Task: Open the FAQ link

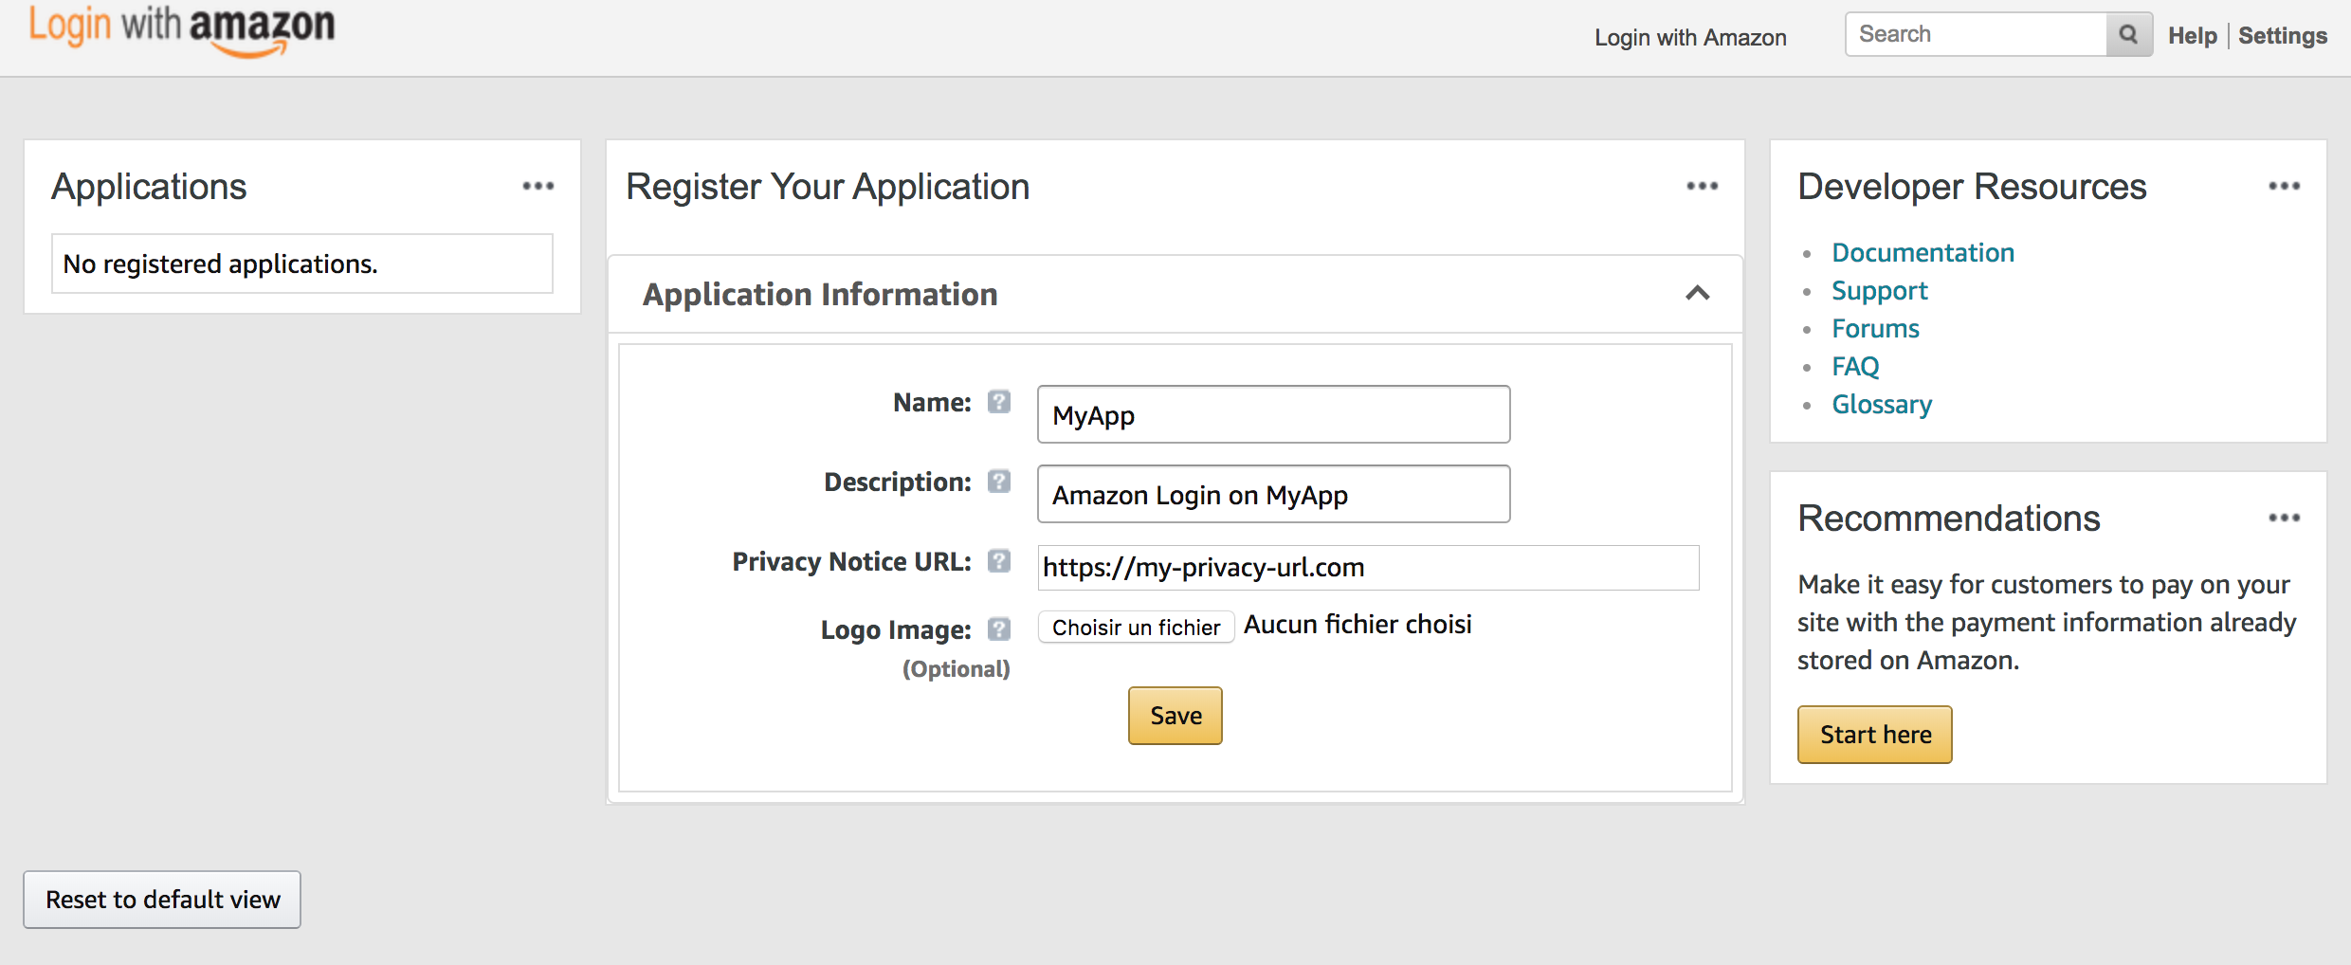Action: click(1855, 367)
